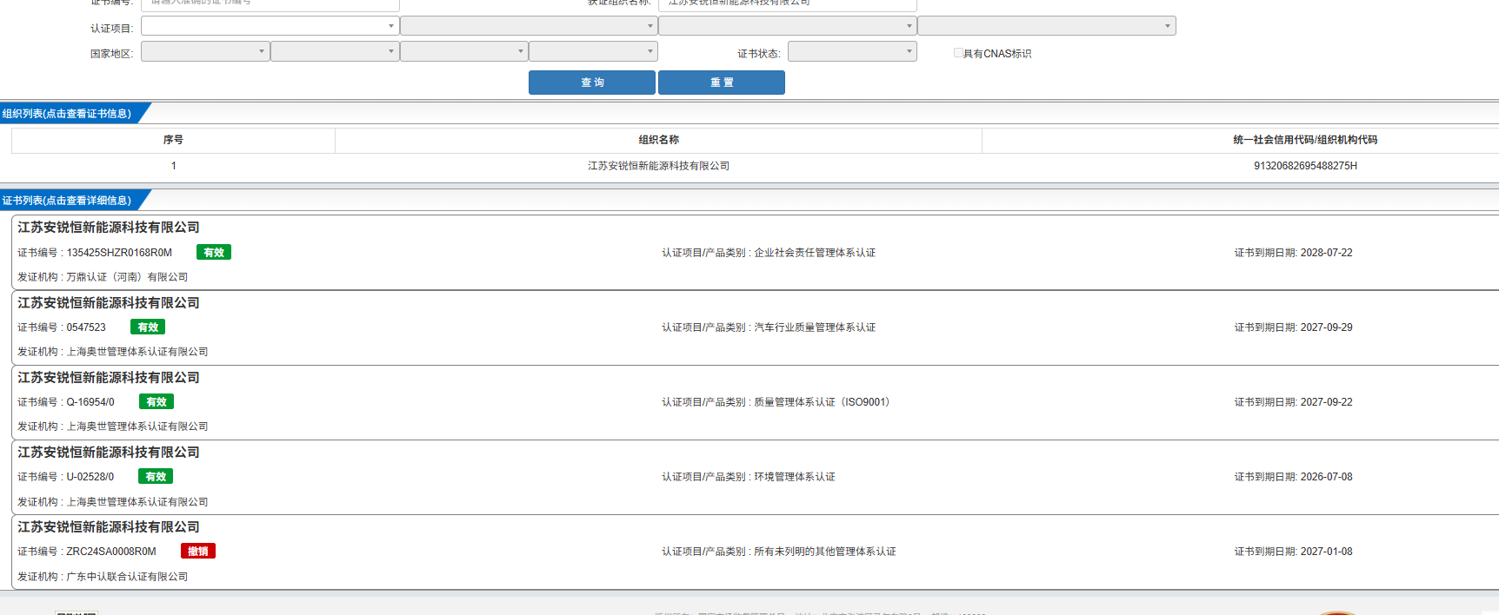The height and width of the screenshot is (615, 1499).
Task: Open certificate 135425SHZR0168R0M details
Action: pos(119,253)
